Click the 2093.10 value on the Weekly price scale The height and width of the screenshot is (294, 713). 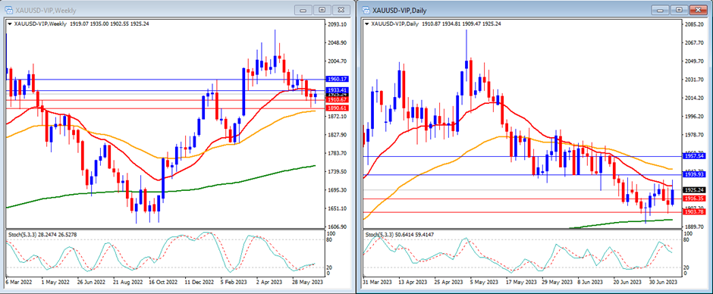[x=338, y=24]
